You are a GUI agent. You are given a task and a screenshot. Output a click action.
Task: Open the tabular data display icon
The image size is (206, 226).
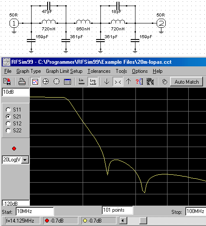pyautogui.click(x=67, y=82)
